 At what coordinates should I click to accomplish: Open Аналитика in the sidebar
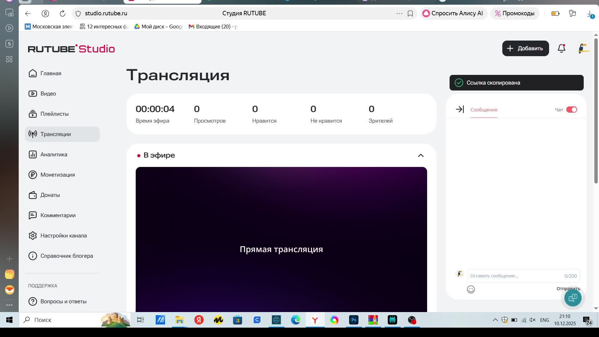coord(54,154)
